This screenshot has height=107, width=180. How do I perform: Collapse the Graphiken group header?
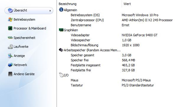(x=68, y=30)
